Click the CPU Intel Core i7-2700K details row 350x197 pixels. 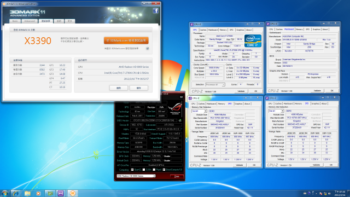tap(113, 73)
